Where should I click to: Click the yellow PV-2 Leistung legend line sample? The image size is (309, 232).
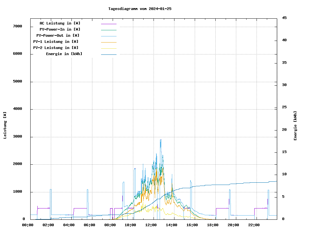click(x=108, y=48)
